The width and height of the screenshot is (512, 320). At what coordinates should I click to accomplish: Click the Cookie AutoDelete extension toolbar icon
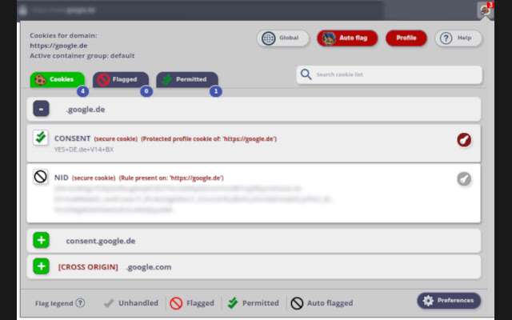pos(486,10)
